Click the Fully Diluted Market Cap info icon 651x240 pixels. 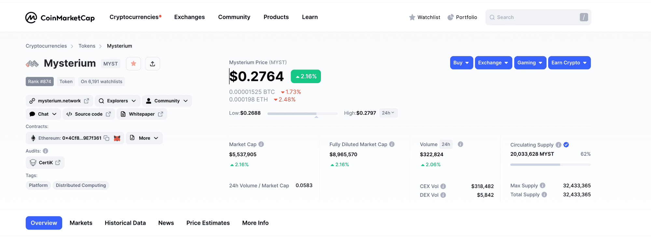coord(392,144)
